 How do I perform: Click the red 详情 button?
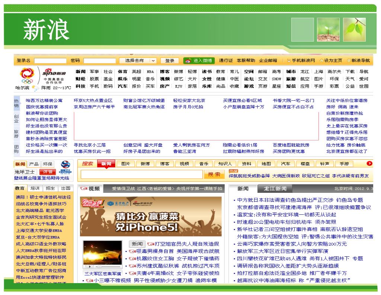click(x=48, y=172)
